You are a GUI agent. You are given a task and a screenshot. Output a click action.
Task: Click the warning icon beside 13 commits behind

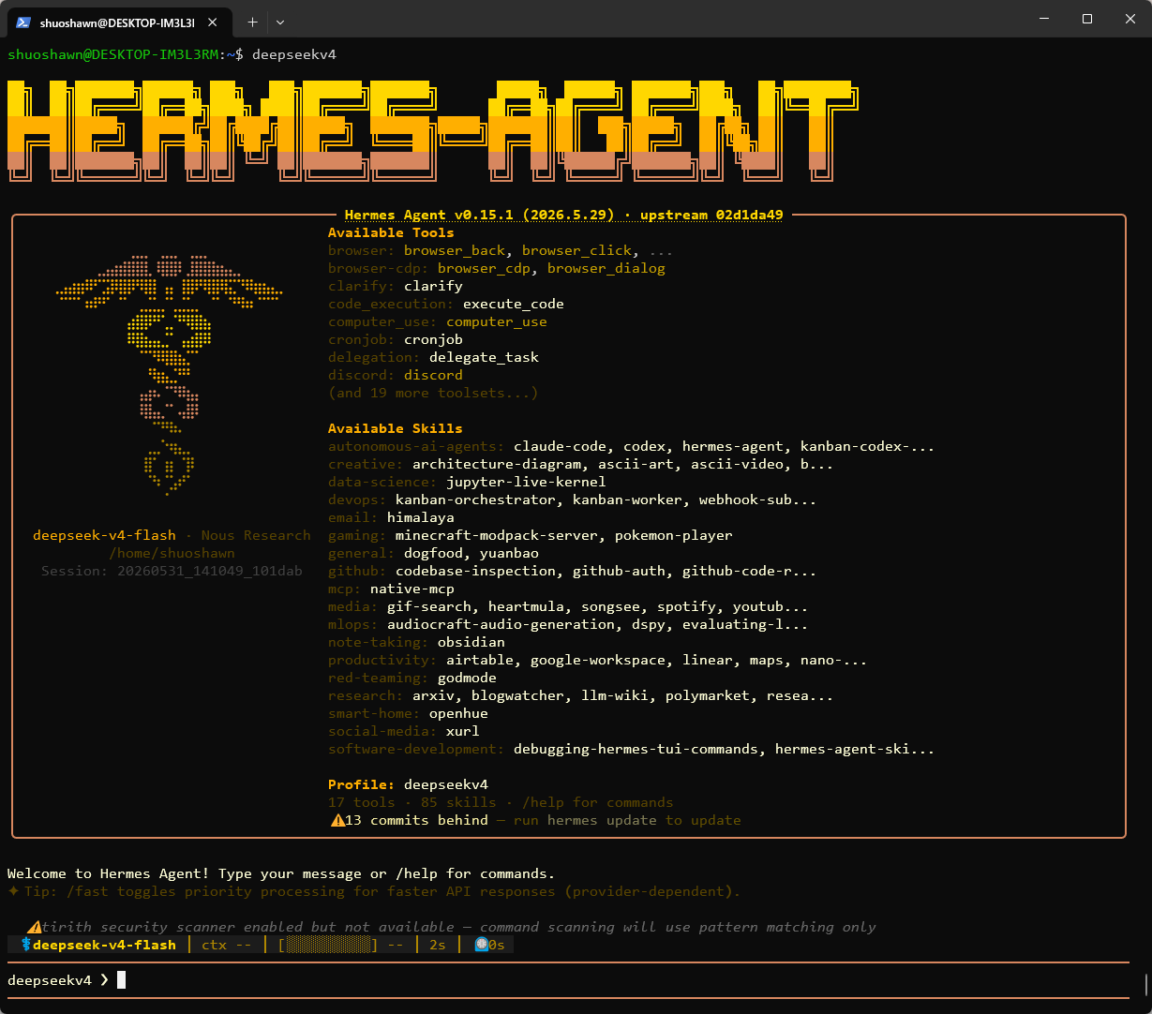(x=337, y=820)
